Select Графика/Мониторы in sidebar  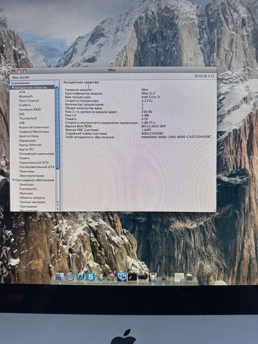pos(34,132)
